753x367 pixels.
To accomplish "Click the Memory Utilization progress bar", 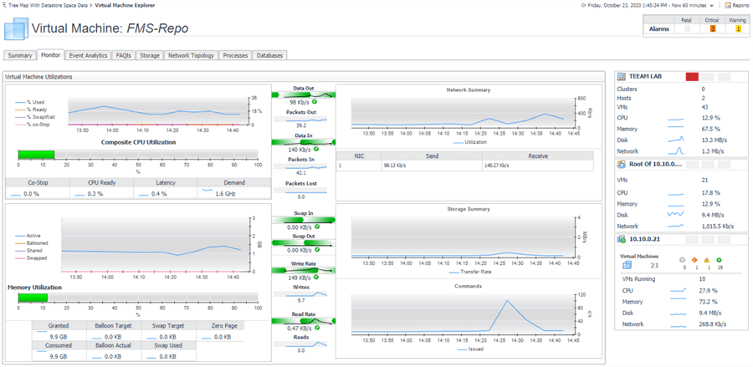I will [x=138, y=298].
